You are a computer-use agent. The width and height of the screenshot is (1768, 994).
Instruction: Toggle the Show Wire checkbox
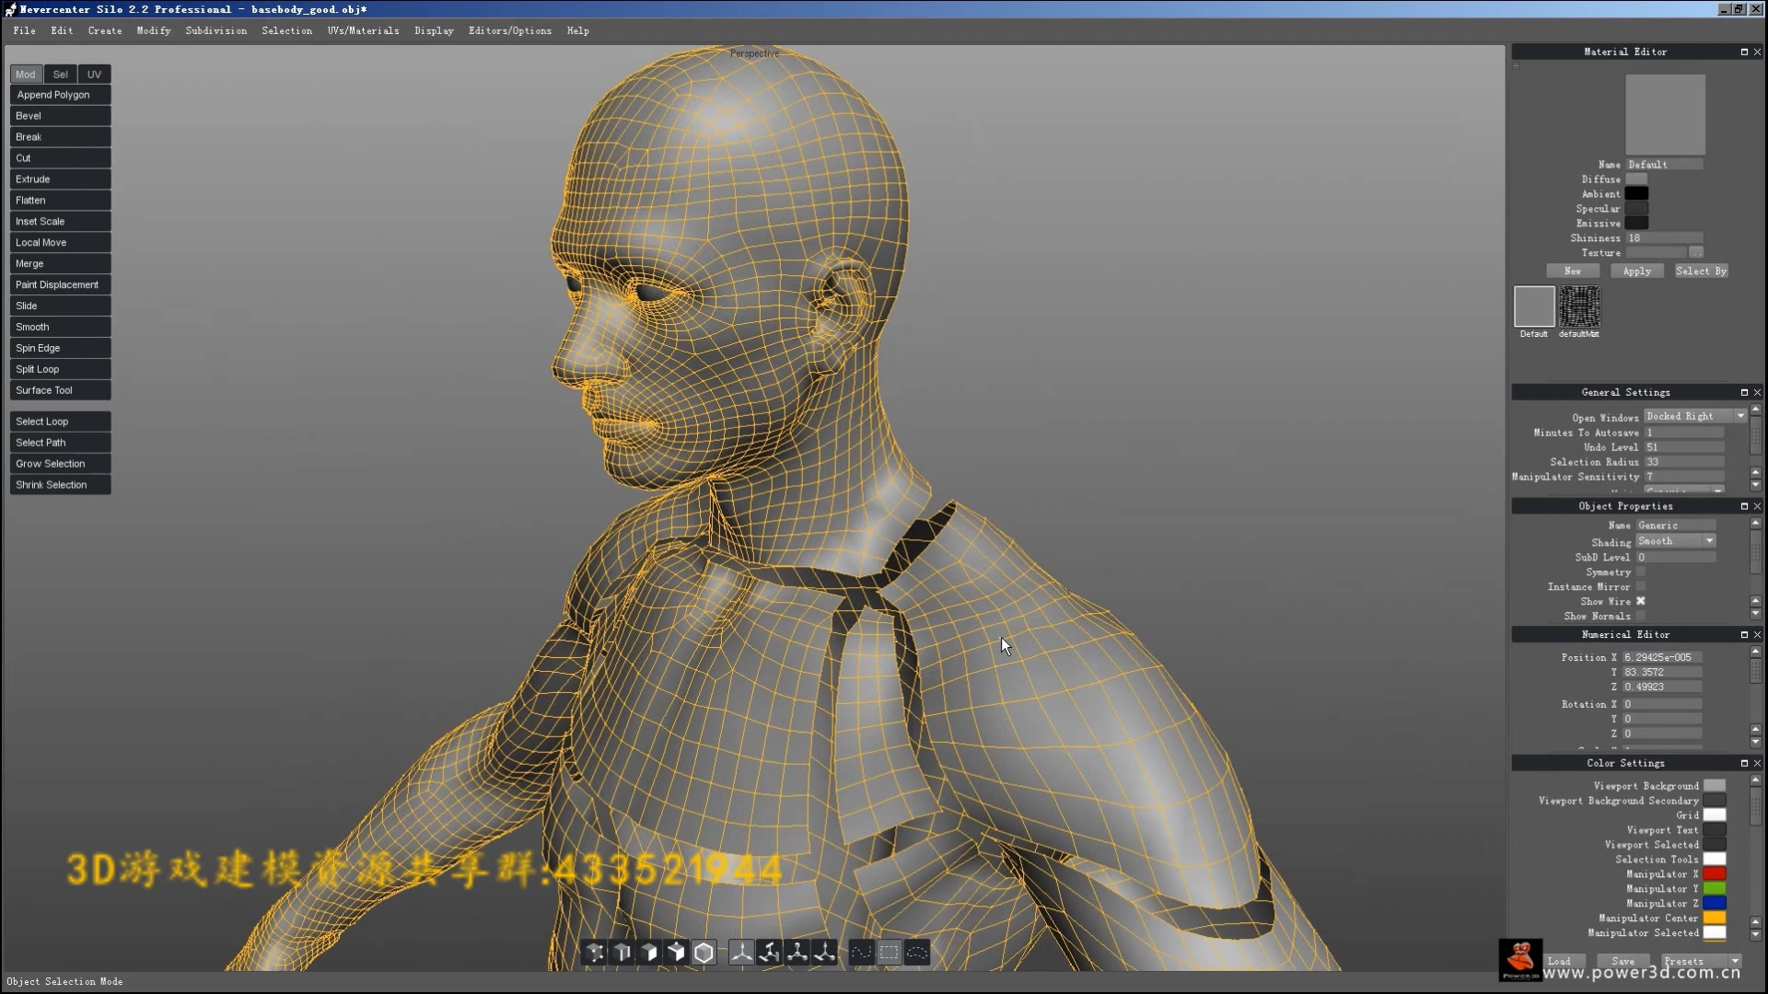coord(1641,601)
